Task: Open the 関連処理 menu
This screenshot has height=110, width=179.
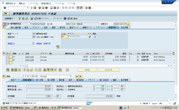Action: (46, 4)
